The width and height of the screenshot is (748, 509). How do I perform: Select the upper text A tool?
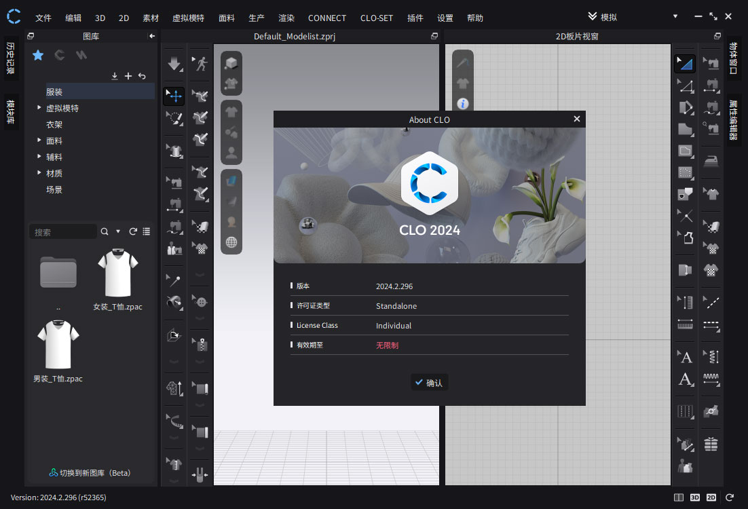(x=685, y=356)
